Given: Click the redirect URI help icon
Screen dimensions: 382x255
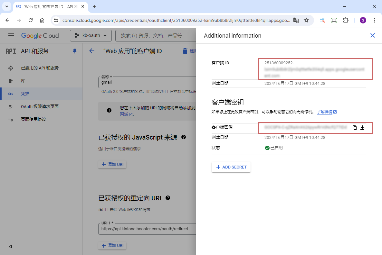Looking at the screenshot, I should click(x=168, y=198).
